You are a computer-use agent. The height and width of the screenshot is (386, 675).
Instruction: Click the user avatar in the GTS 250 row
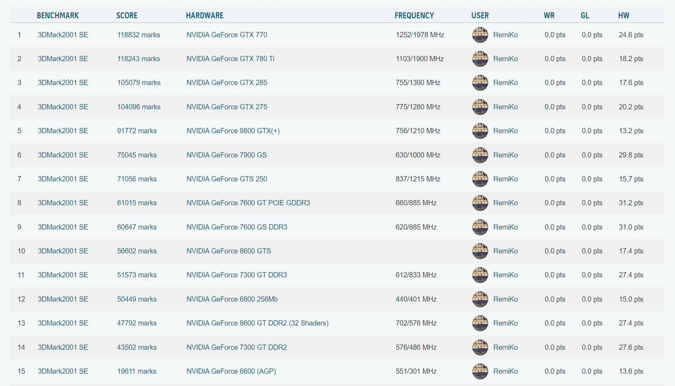pyautogui.click(x=480, y=179)
